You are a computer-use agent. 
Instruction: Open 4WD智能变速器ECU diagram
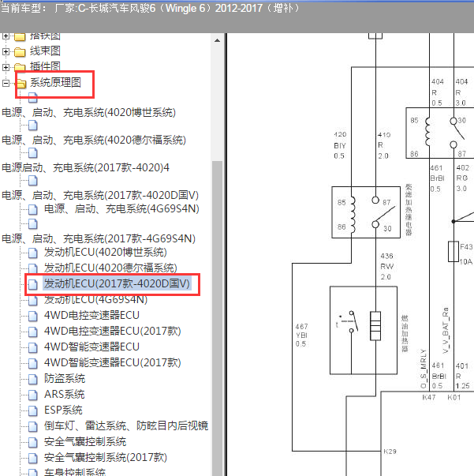pos(91,347)
